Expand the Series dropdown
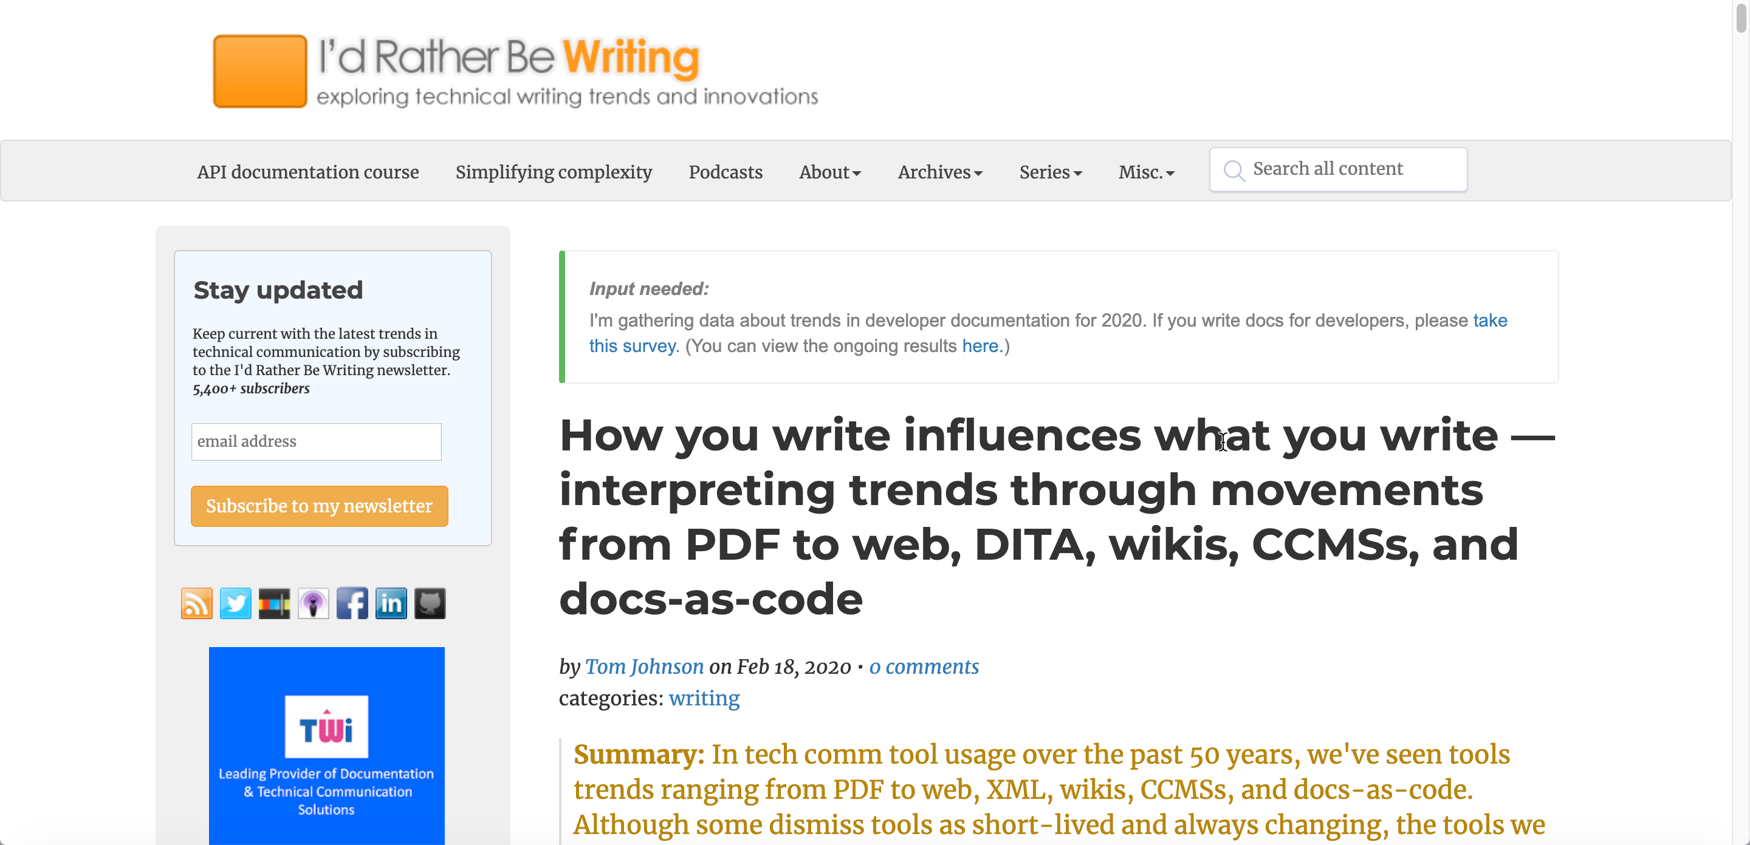Image resolution: width=1750 pixels, height=845 pixels. point(1049,172)
